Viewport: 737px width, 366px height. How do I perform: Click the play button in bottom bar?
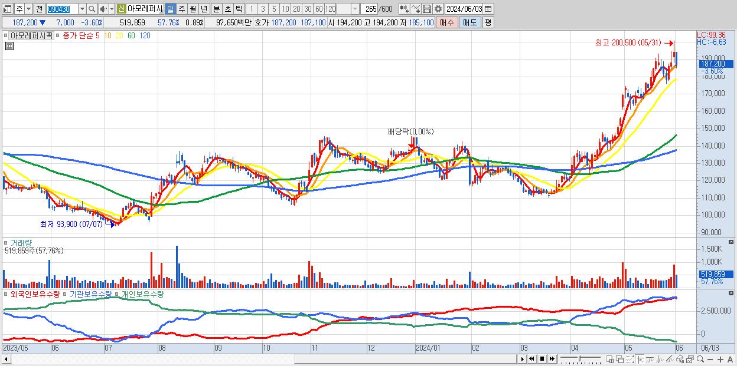(x=523, y=359)
